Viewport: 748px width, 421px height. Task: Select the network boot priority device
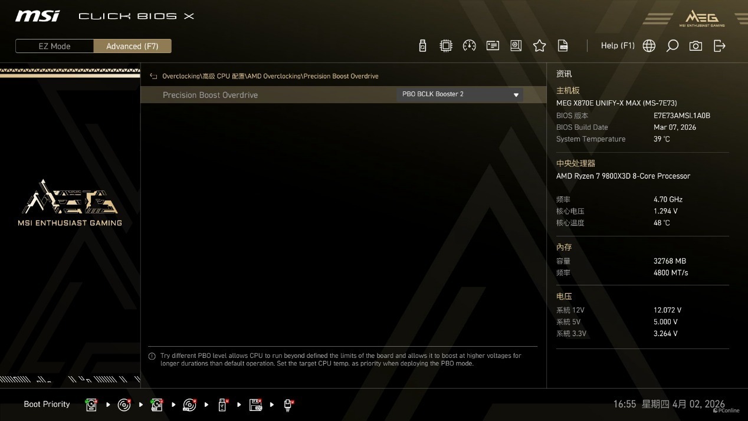[288, 404]
